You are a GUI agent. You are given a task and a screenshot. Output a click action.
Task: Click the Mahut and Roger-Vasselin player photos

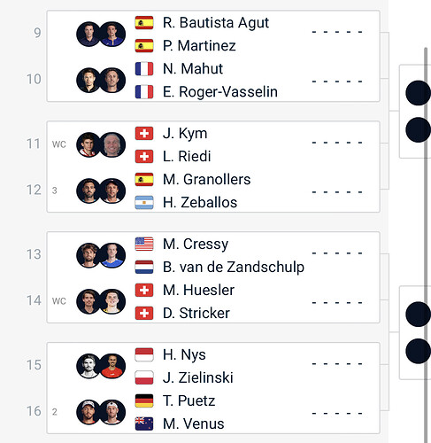point(101,81)
